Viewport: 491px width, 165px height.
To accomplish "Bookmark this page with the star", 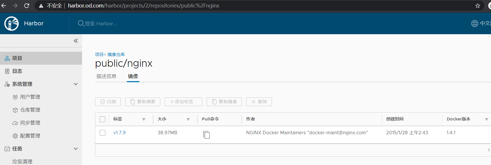I will tap(478, 6).
